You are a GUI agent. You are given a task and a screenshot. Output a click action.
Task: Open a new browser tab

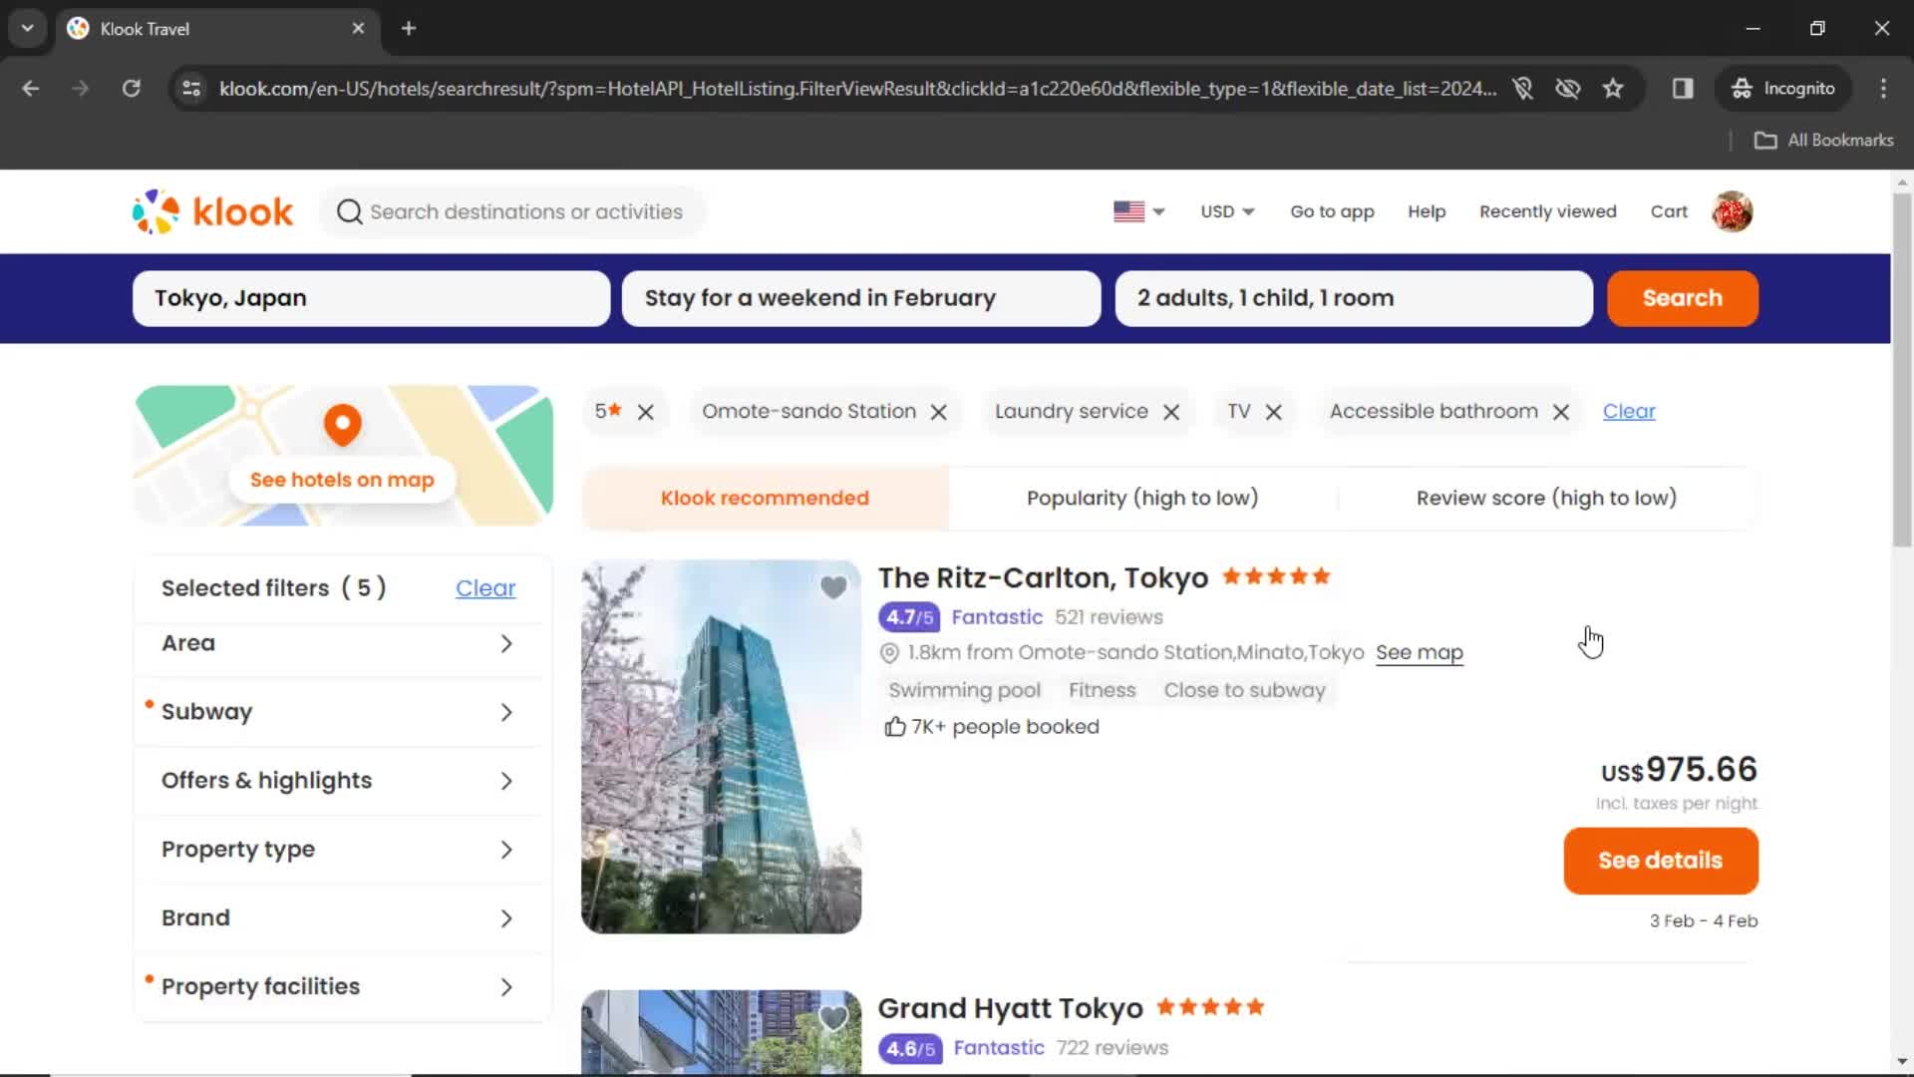pos(409,28)
